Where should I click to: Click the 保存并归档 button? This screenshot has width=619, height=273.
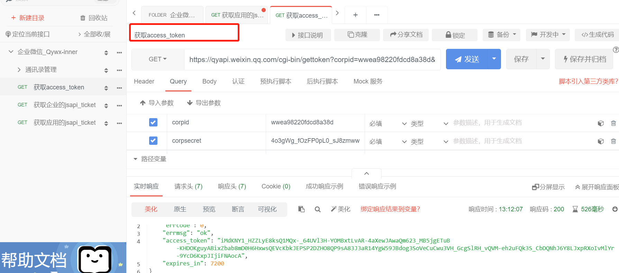tap(584, 59)
